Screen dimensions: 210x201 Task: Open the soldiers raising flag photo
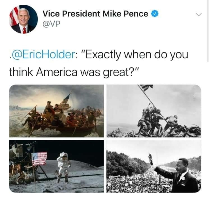pyautogui.click(x=154, y=111)
